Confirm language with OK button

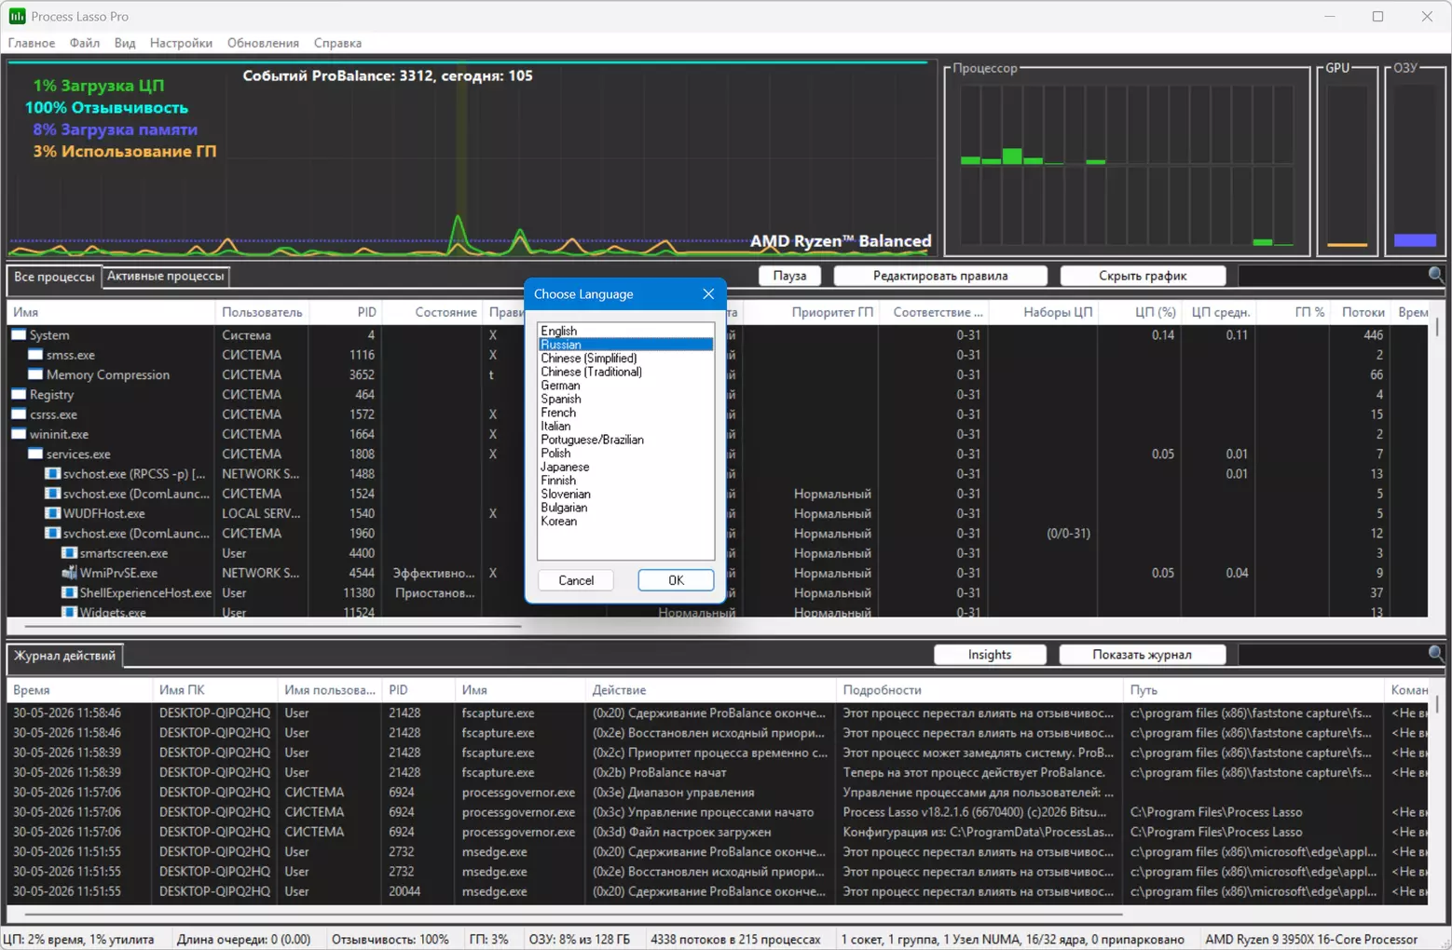click(676, 580)
